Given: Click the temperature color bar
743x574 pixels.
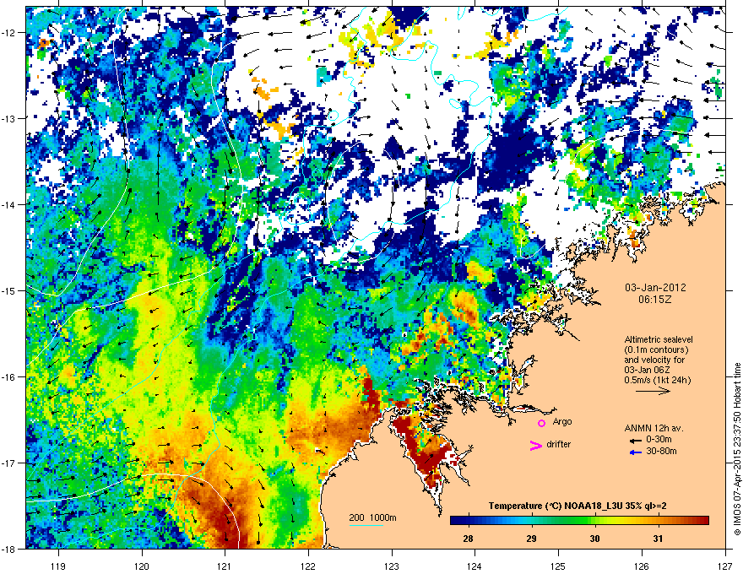Looking at the screenshot, I should pyautogui.click(x=579, y=521).
